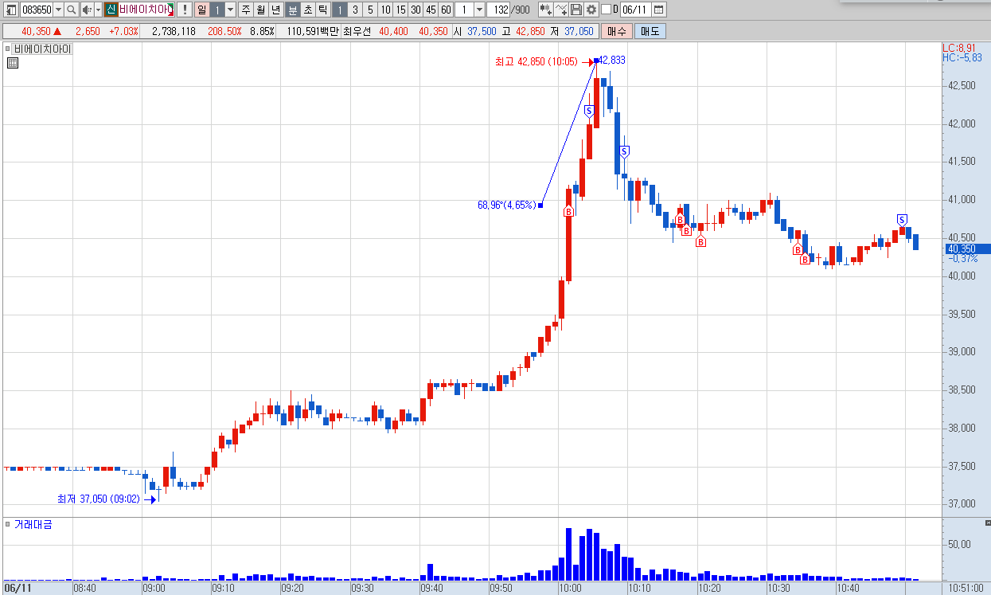Click the chart layout icon beside the stock code
The height and width of the screenshot is (595, 991).
click(11, 10)
